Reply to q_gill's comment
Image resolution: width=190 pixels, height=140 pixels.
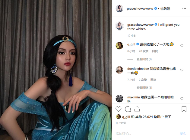coord(155,51)
